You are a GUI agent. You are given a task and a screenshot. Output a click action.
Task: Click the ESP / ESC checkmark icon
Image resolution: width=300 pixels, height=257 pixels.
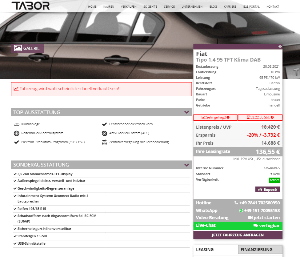17,142
